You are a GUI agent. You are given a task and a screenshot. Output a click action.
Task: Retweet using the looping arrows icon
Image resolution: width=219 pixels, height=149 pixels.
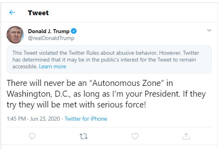pyautogui.click(x=84, y=136)
